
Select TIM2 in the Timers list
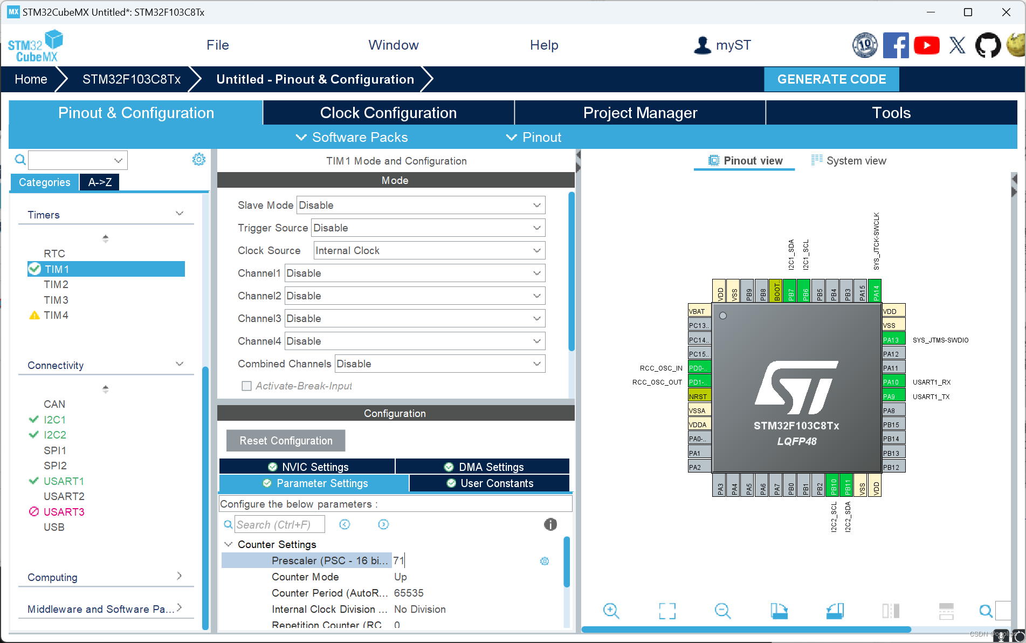pyautogui.click(x=56, y=284)
